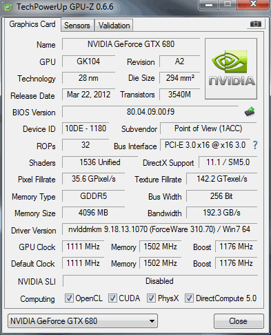
Task: Open the GeForce GTX 680 GPU dropdown
Action: click(83, 320)
